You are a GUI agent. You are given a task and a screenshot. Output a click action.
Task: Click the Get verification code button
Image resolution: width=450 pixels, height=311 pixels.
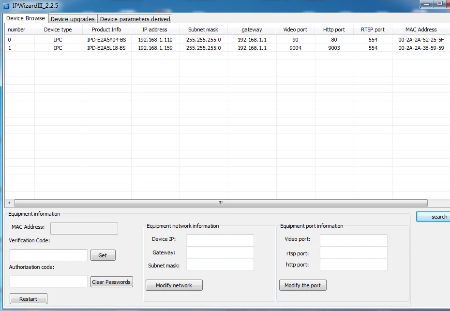tap(103, 255)
